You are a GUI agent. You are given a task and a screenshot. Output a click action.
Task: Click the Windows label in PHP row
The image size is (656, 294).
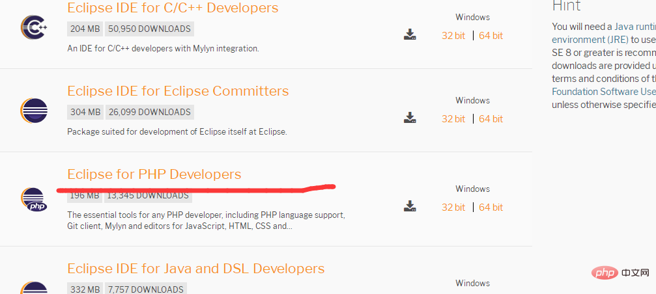coord(472,189)
